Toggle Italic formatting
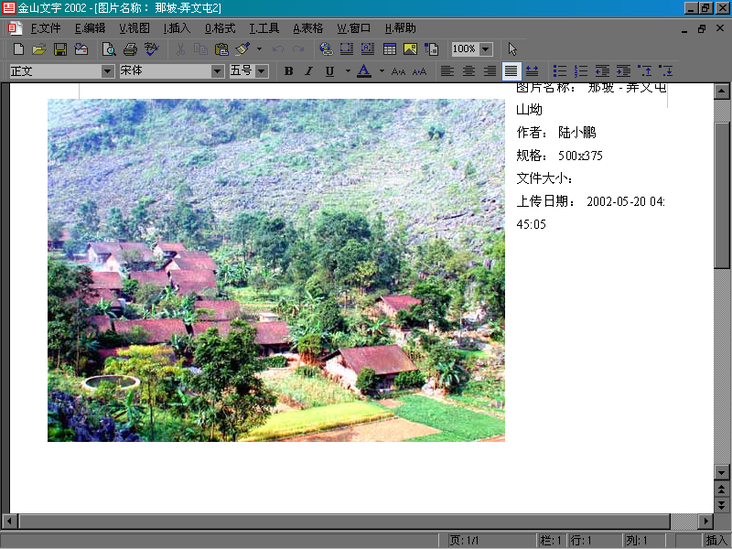 [x=308, y=70]
